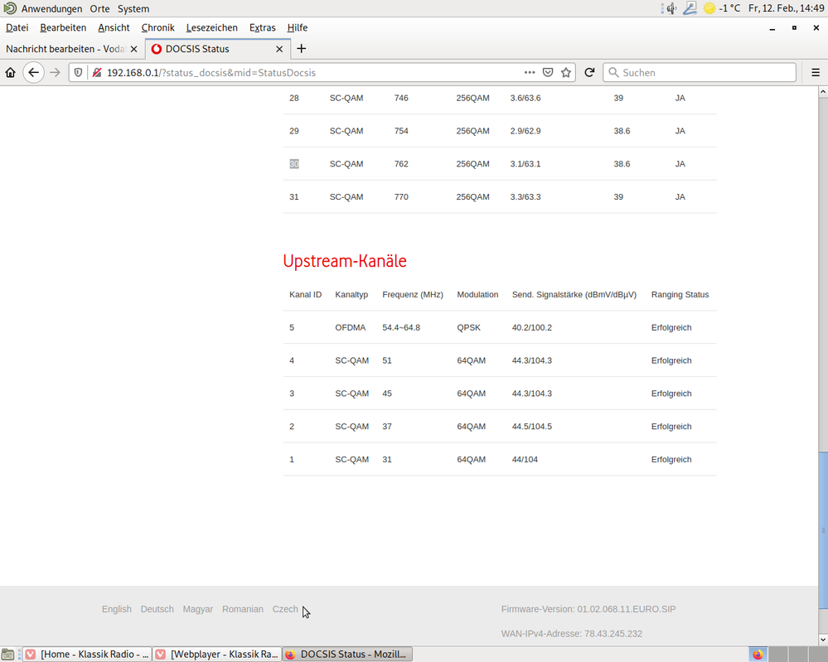The height and width of the screenshot is (662, 828).
Task: Switch language to Romanian
Action: point(242,609)
